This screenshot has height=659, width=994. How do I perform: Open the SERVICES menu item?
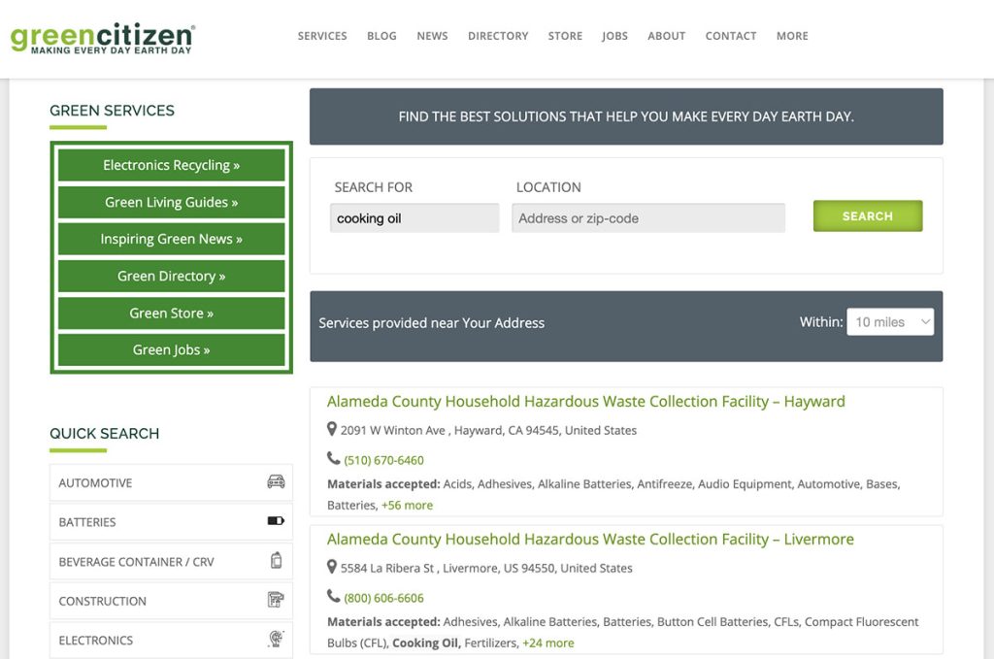pyautogui.click(x=322, y=36)
